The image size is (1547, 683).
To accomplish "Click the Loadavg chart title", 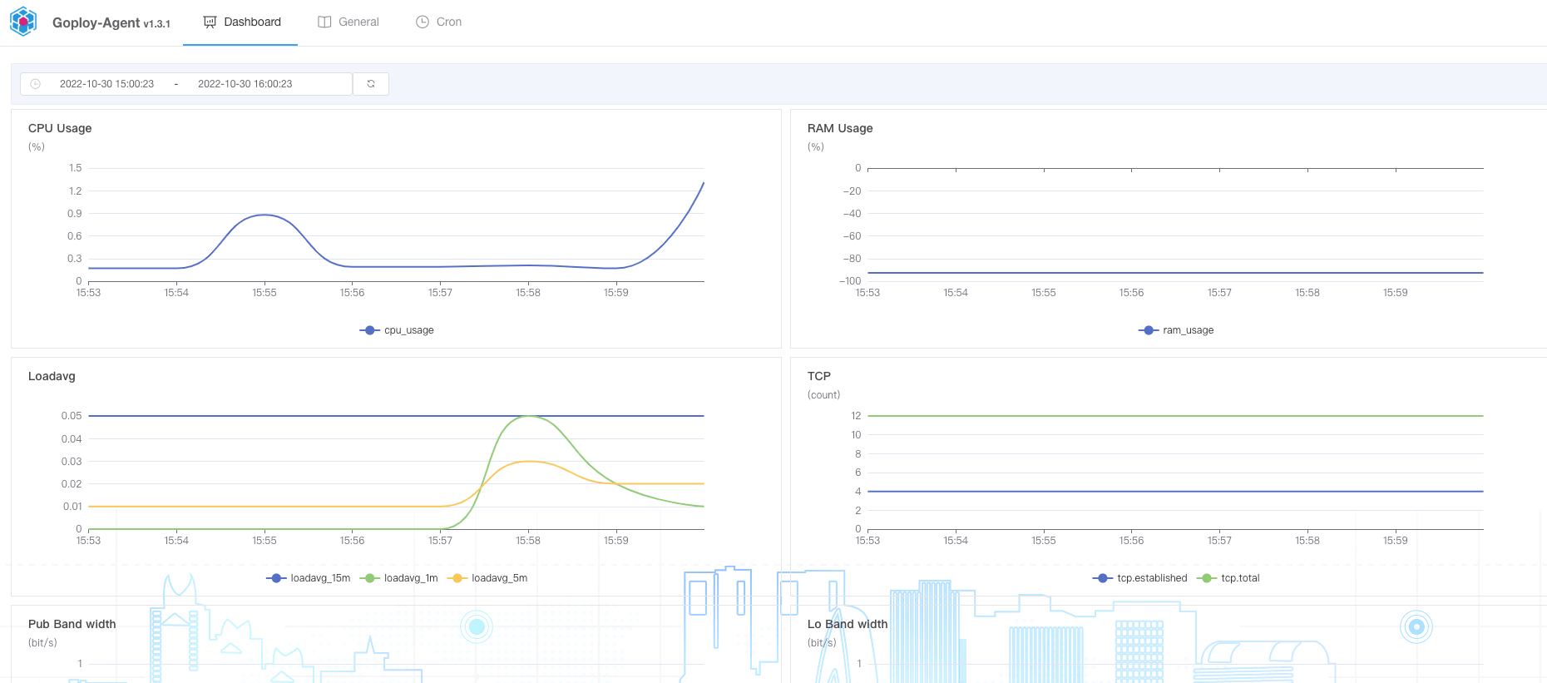I will [x=52, y=376].
